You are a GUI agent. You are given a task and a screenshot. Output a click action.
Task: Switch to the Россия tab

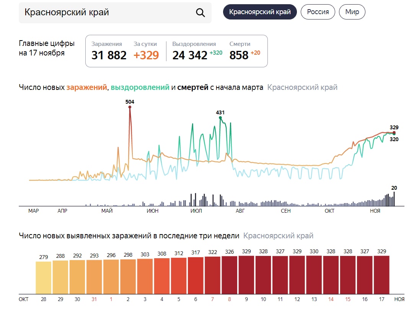(318, 12)
